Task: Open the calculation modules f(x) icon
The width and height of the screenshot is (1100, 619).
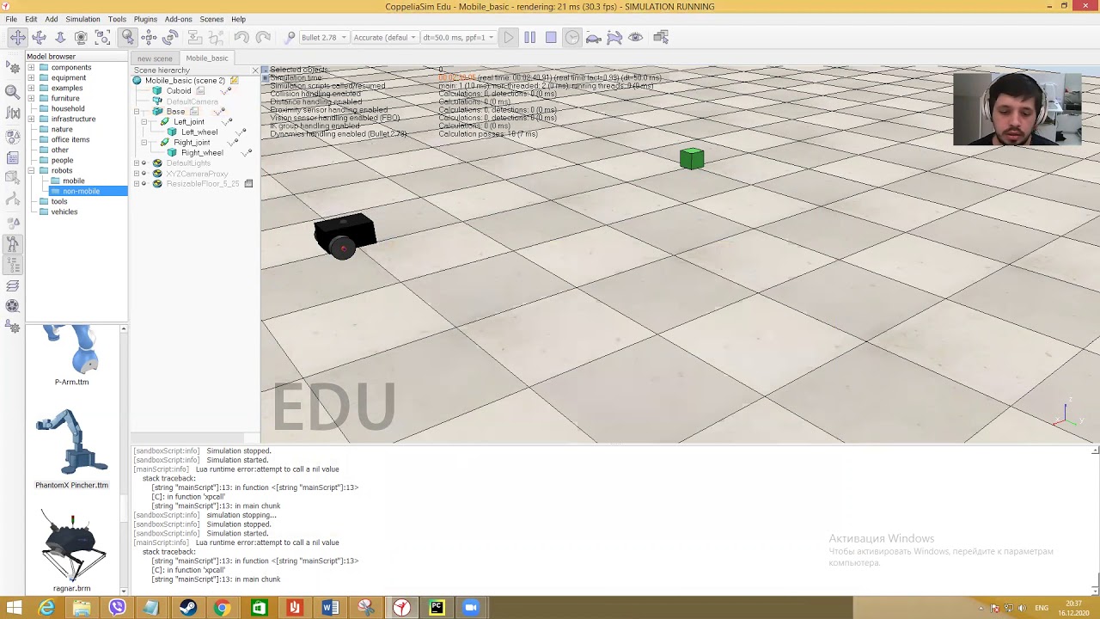Action: point(13,113)
